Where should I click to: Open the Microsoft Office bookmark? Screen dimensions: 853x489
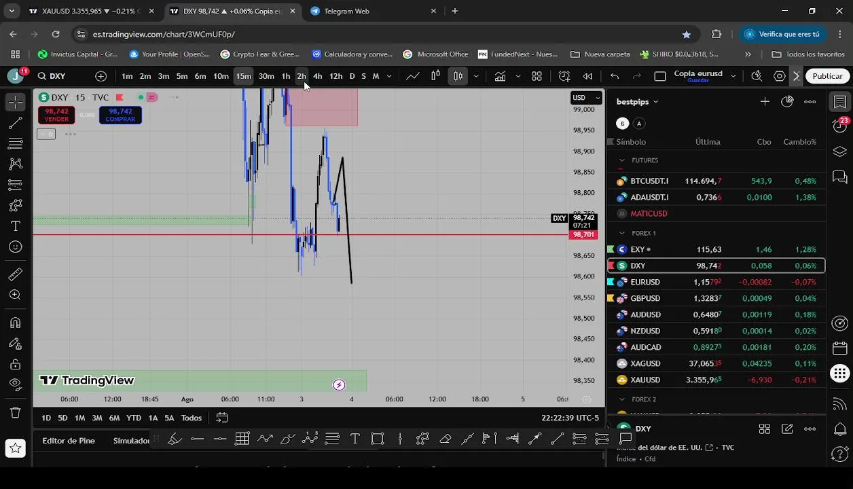[435, 54]
